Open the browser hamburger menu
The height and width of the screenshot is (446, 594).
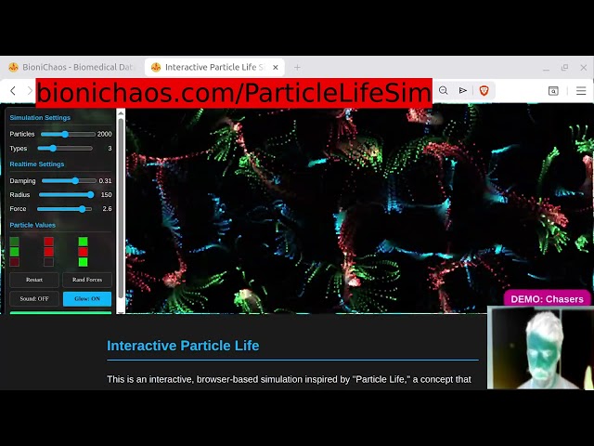(581, 91)
